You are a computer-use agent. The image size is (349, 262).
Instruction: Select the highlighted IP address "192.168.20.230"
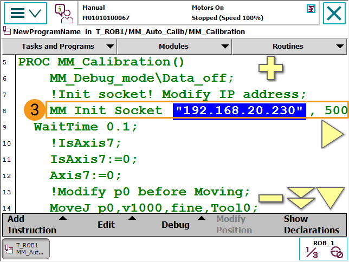click(x=240, y=111)
